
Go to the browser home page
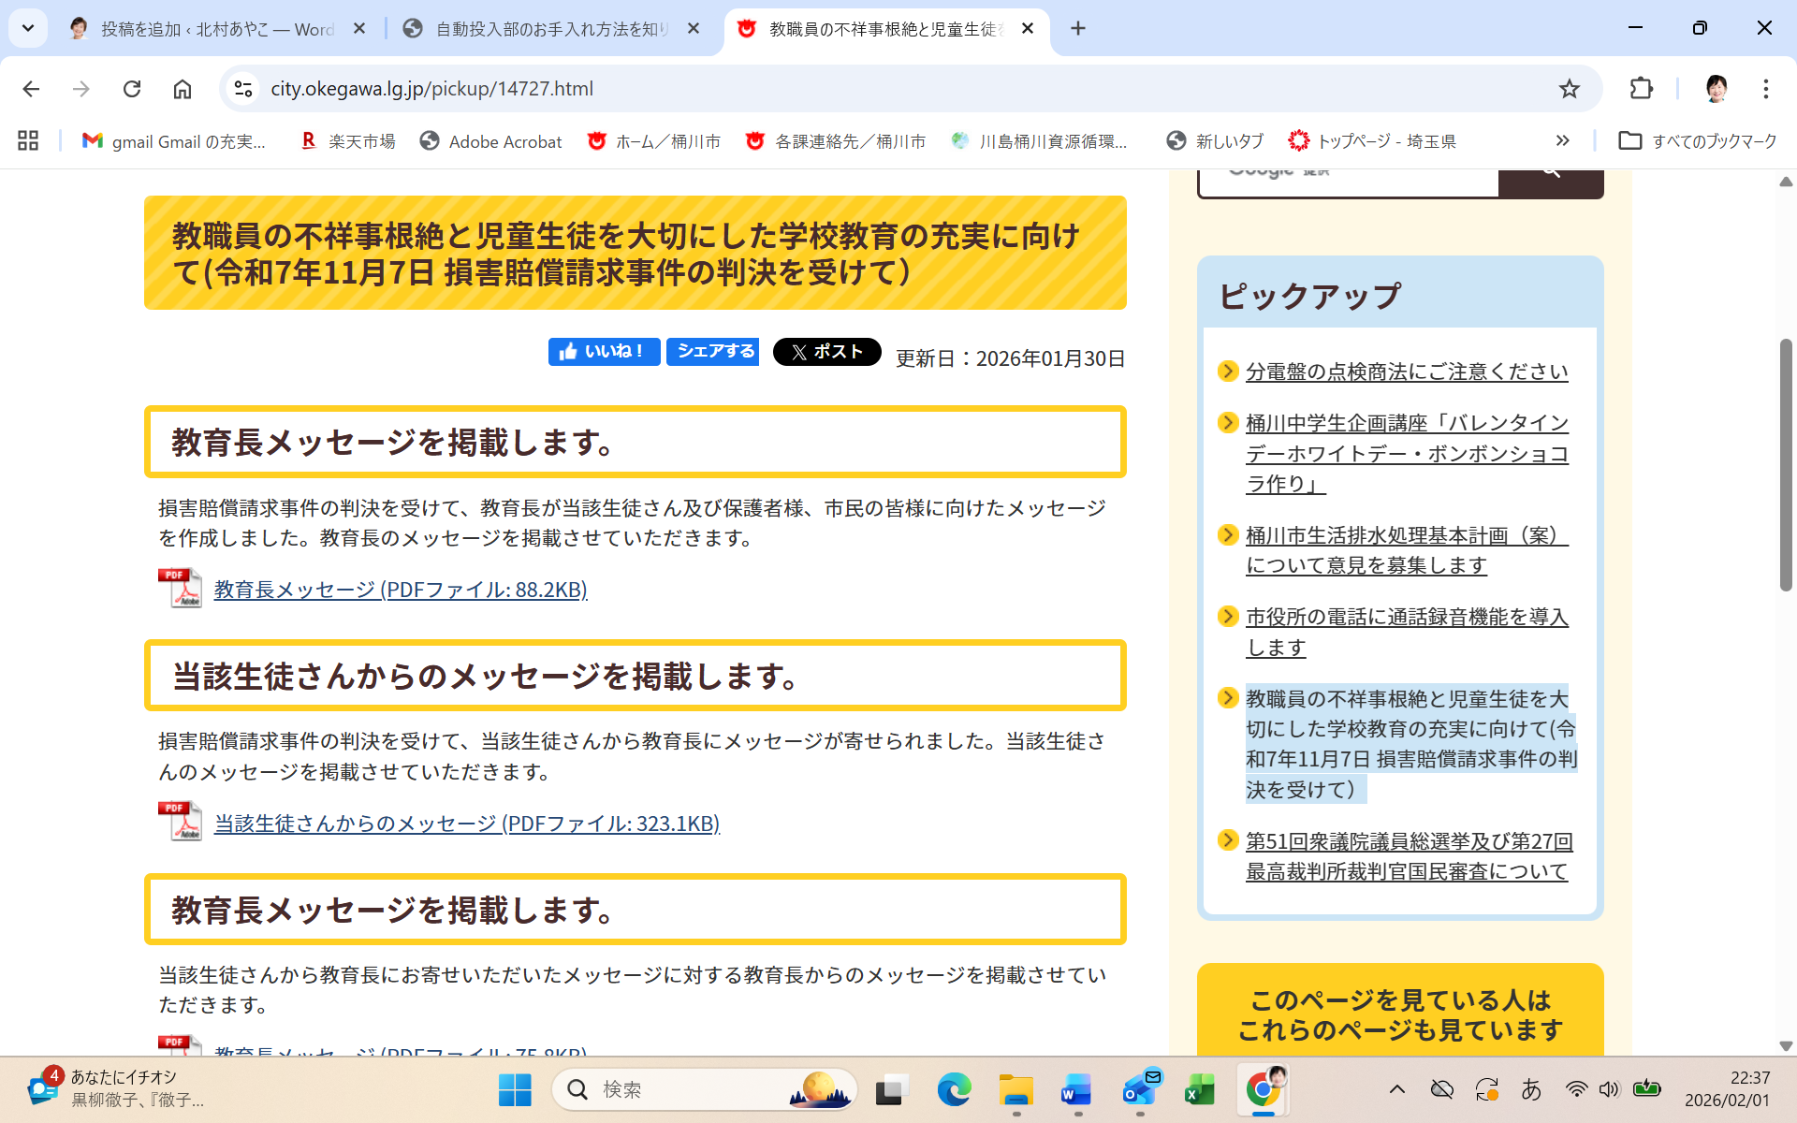click(183, 89)
